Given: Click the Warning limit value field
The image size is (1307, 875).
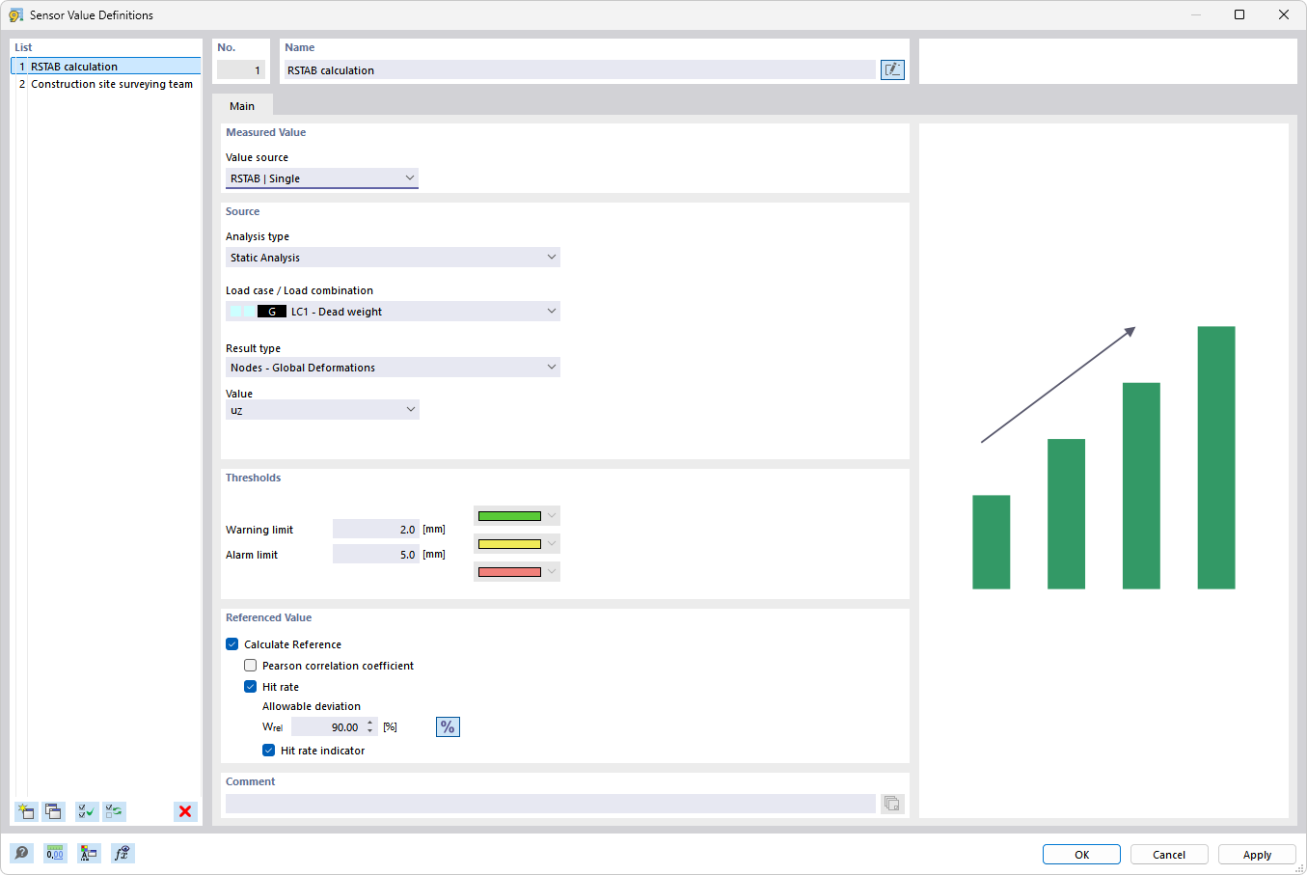Looking at the screenshot, I should [375, 530].
